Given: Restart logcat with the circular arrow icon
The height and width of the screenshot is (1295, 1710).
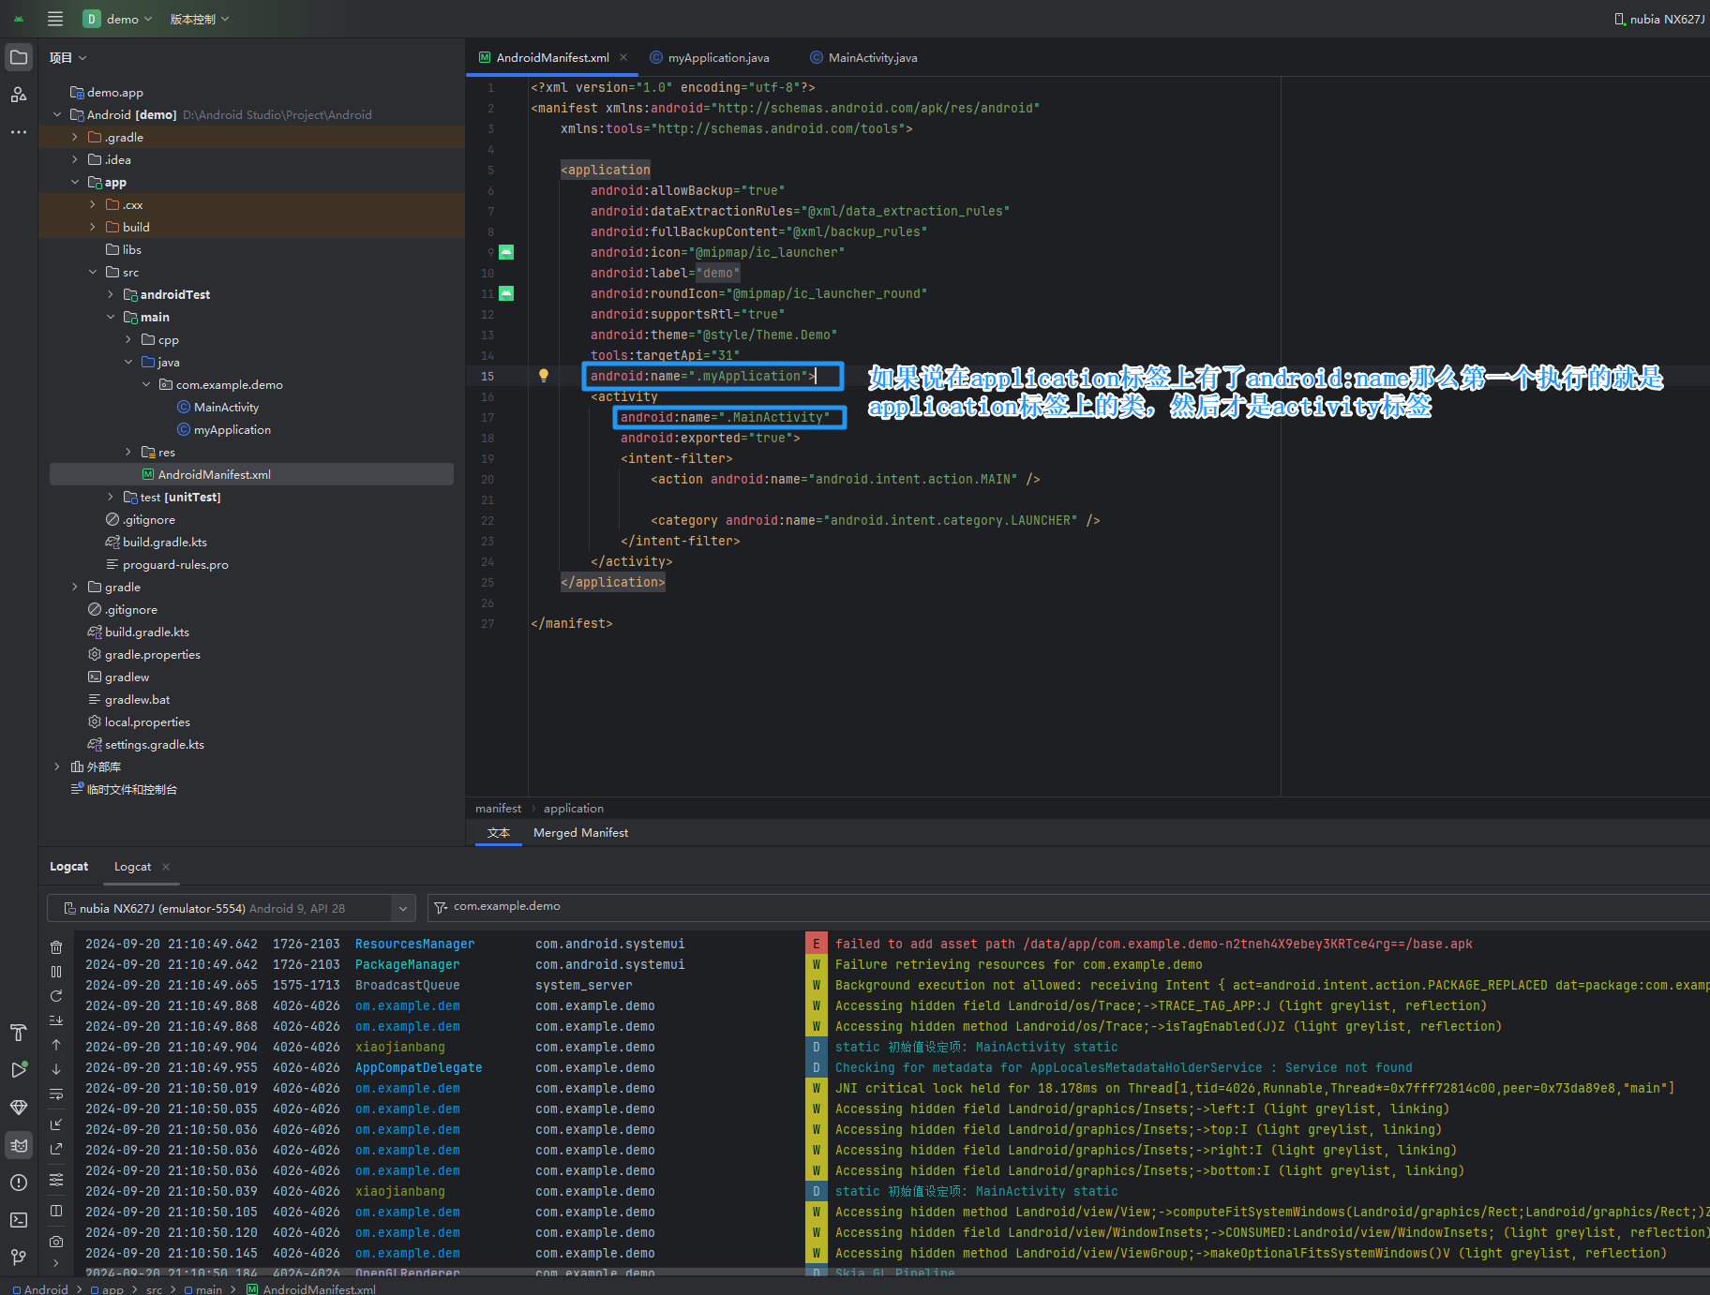Looking at the screenshot, I should (x=56, y=996).
